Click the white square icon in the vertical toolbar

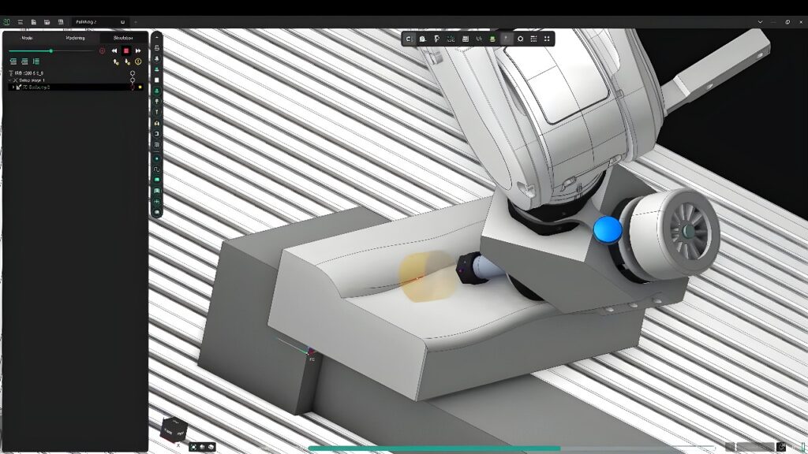(157, 80)
